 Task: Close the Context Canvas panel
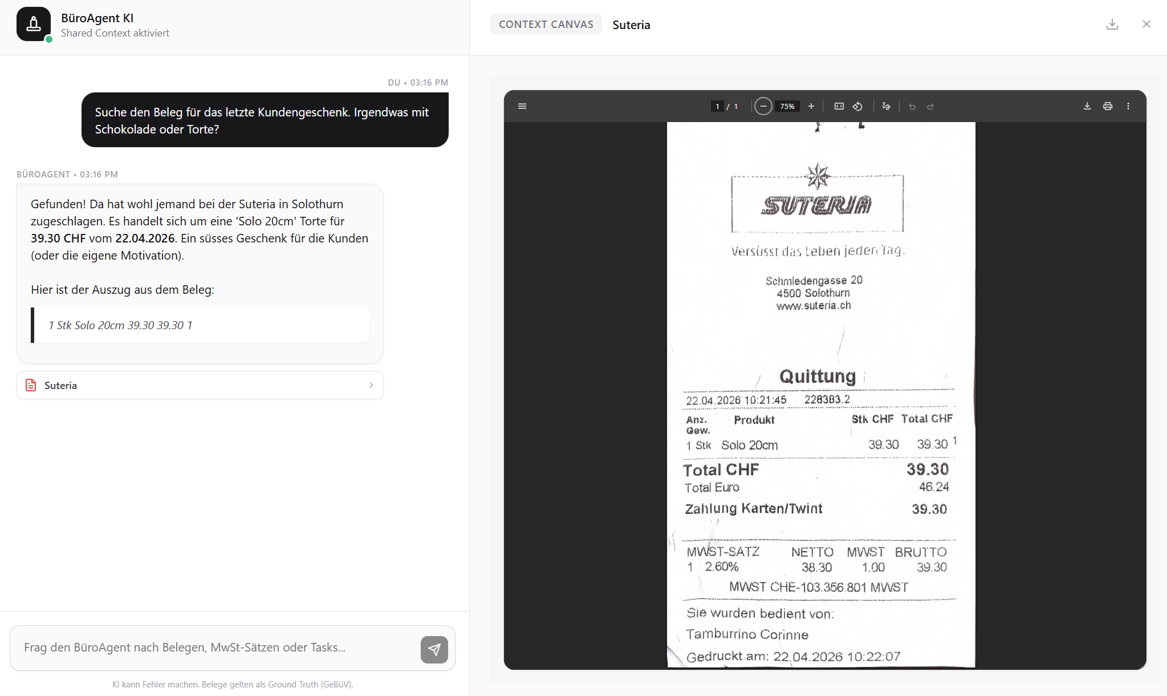tap(1146, 24)
